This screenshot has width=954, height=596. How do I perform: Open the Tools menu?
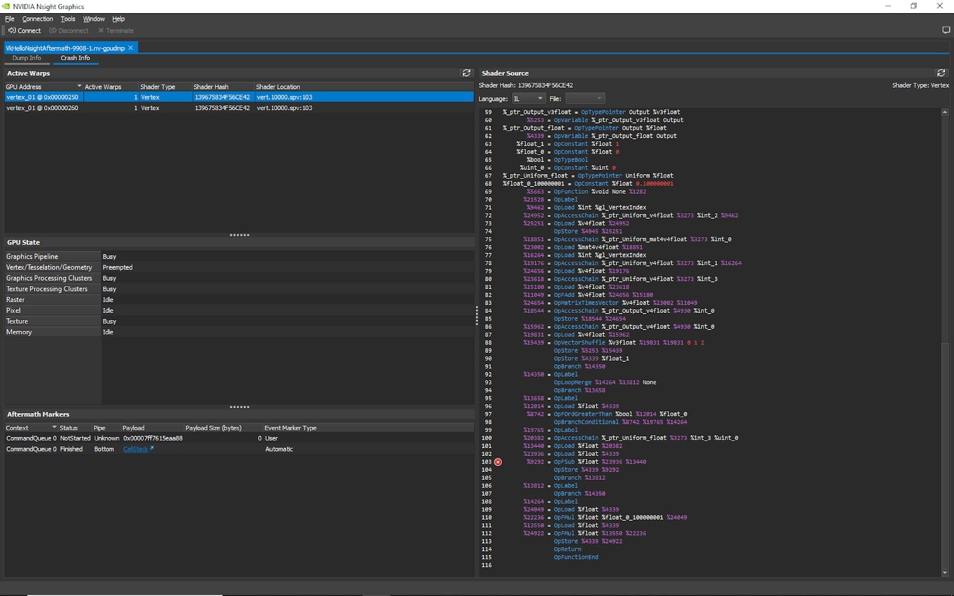coord(68,19)
